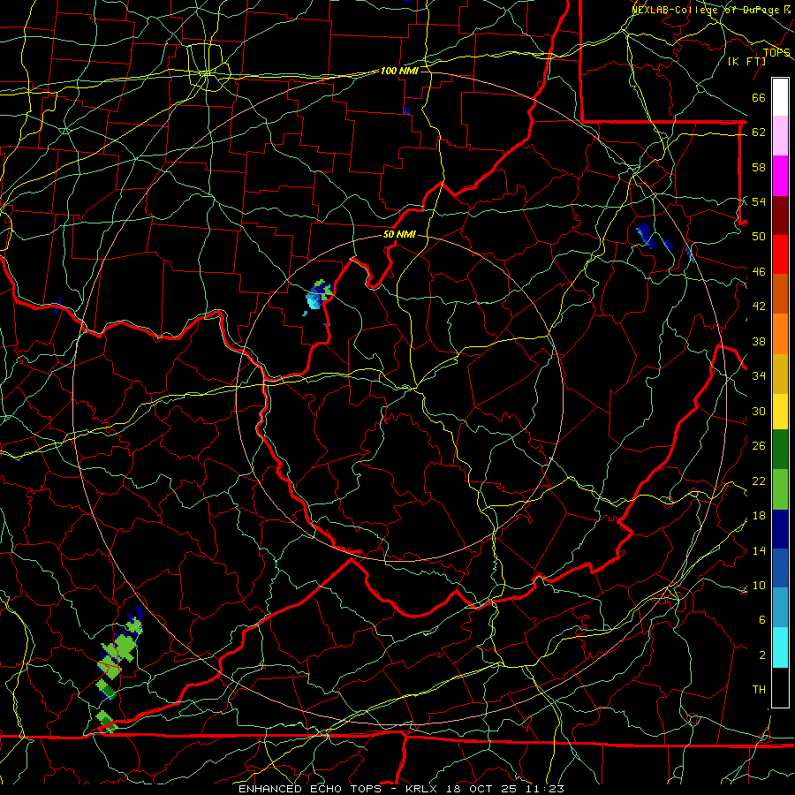Click the "58" legend value
Viewport: 795px width, 795px height.
pos(759,167)
